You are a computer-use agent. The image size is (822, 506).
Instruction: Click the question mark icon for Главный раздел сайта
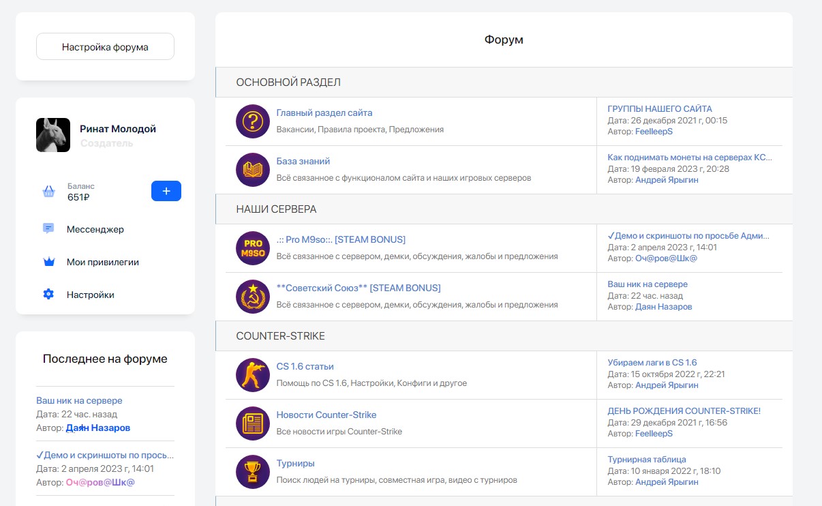point(253,121)
